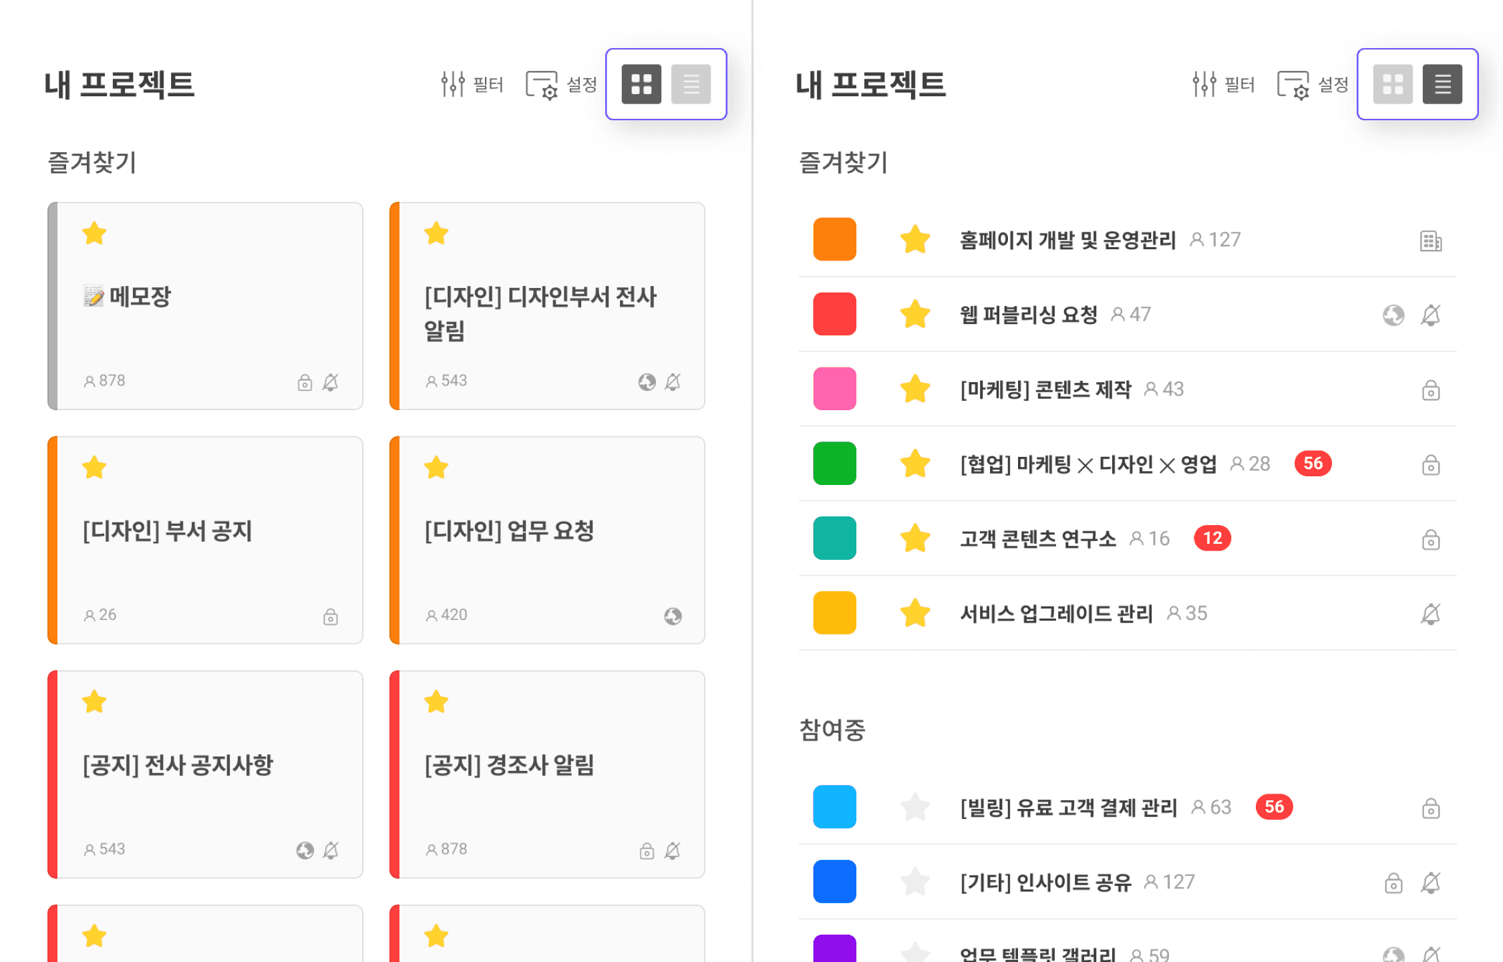Open 고객 콘텐츠 연구소 project

1037,538
